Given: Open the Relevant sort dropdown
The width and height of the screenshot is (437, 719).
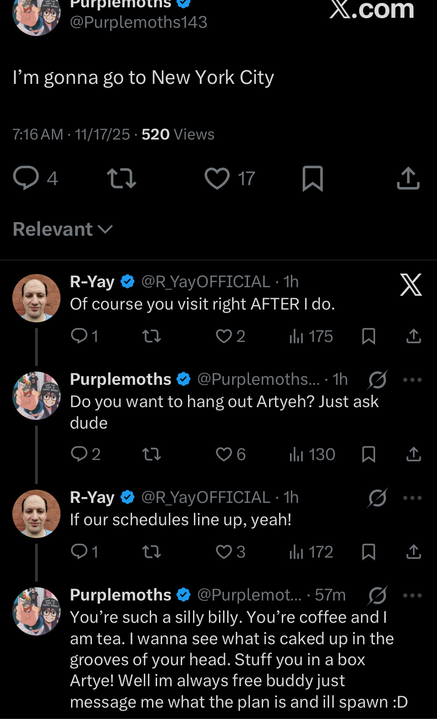Looking at the screenshot, I should 63,229.
